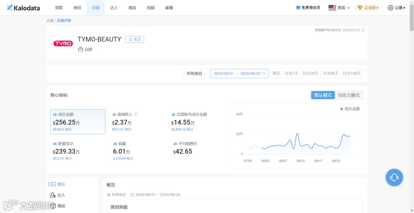Select the 过去30天 time range
Screen dimensions: 414x213
coord(310,73)
